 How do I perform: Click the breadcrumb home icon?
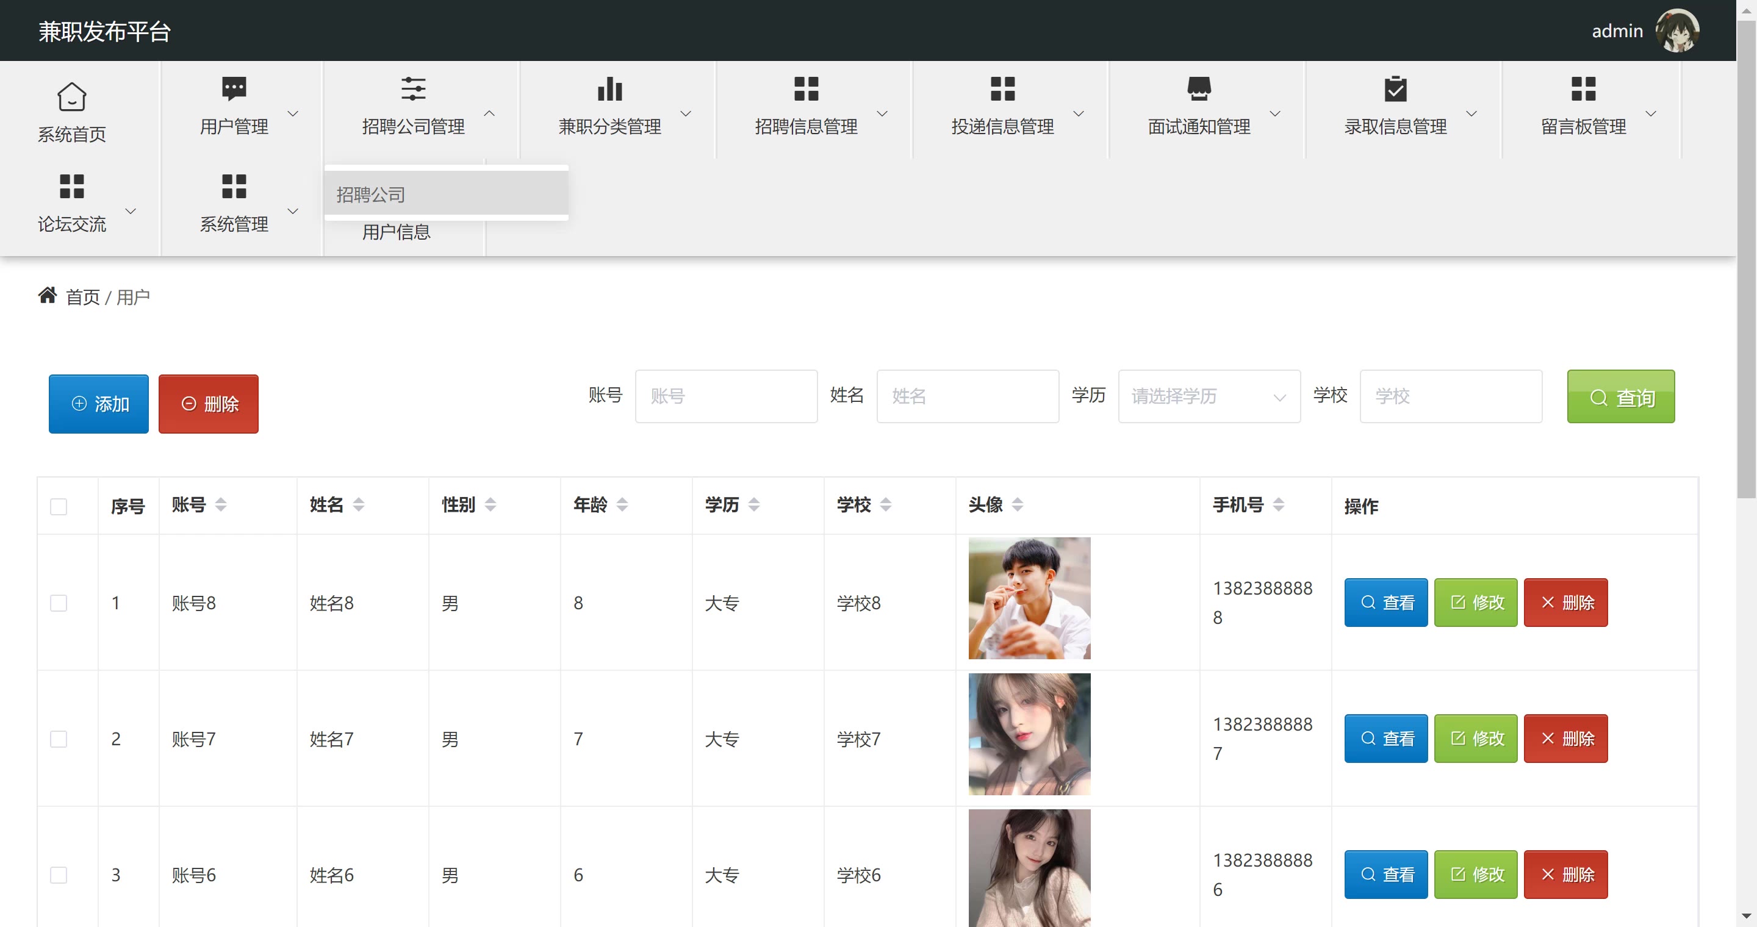(47, 295)
